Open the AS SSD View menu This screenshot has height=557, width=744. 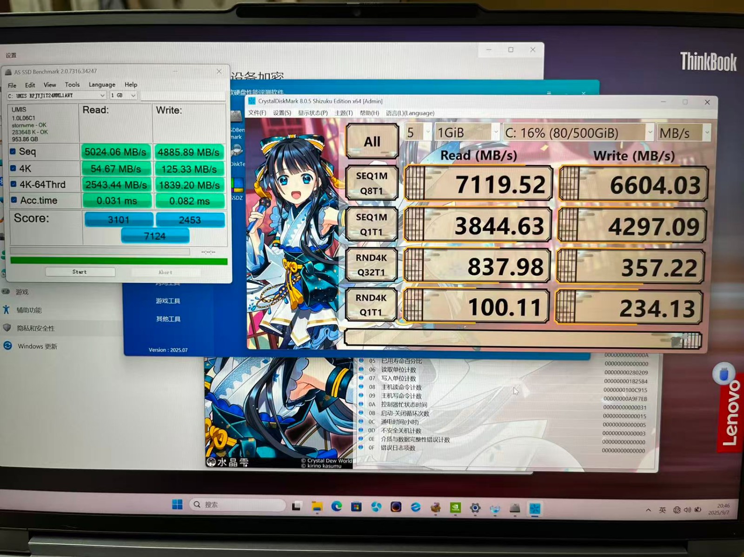pos(50,85)
